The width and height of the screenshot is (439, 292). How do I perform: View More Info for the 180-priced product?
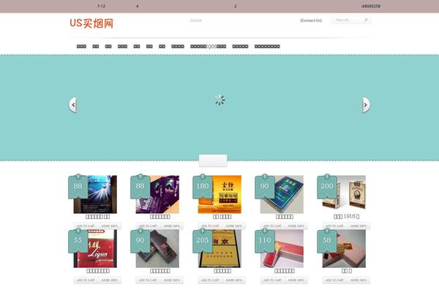point(234,226)
